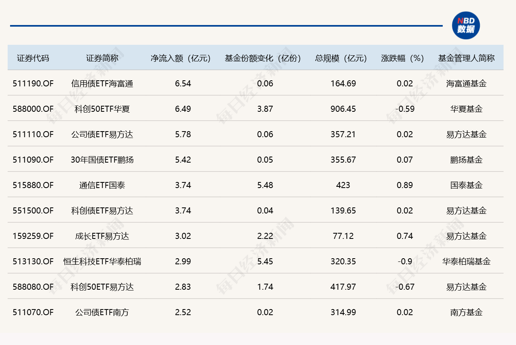
Task: Click total scale value 320.35
Action: [x=343, y=261]
